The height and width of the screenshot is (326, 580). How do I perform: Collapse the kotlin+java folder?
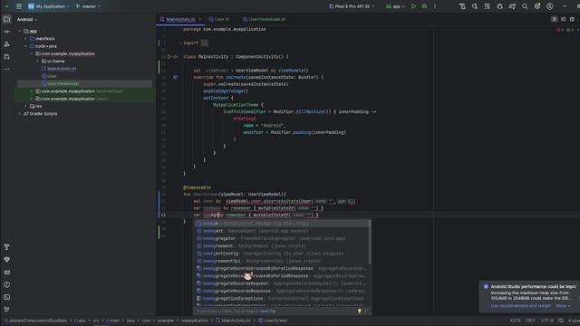pos(25,46)
